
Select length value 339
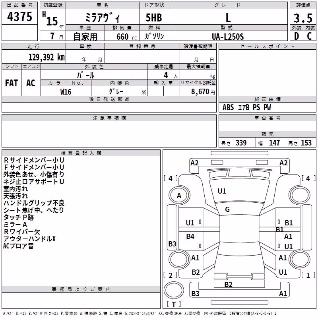(x=241, y=143)
